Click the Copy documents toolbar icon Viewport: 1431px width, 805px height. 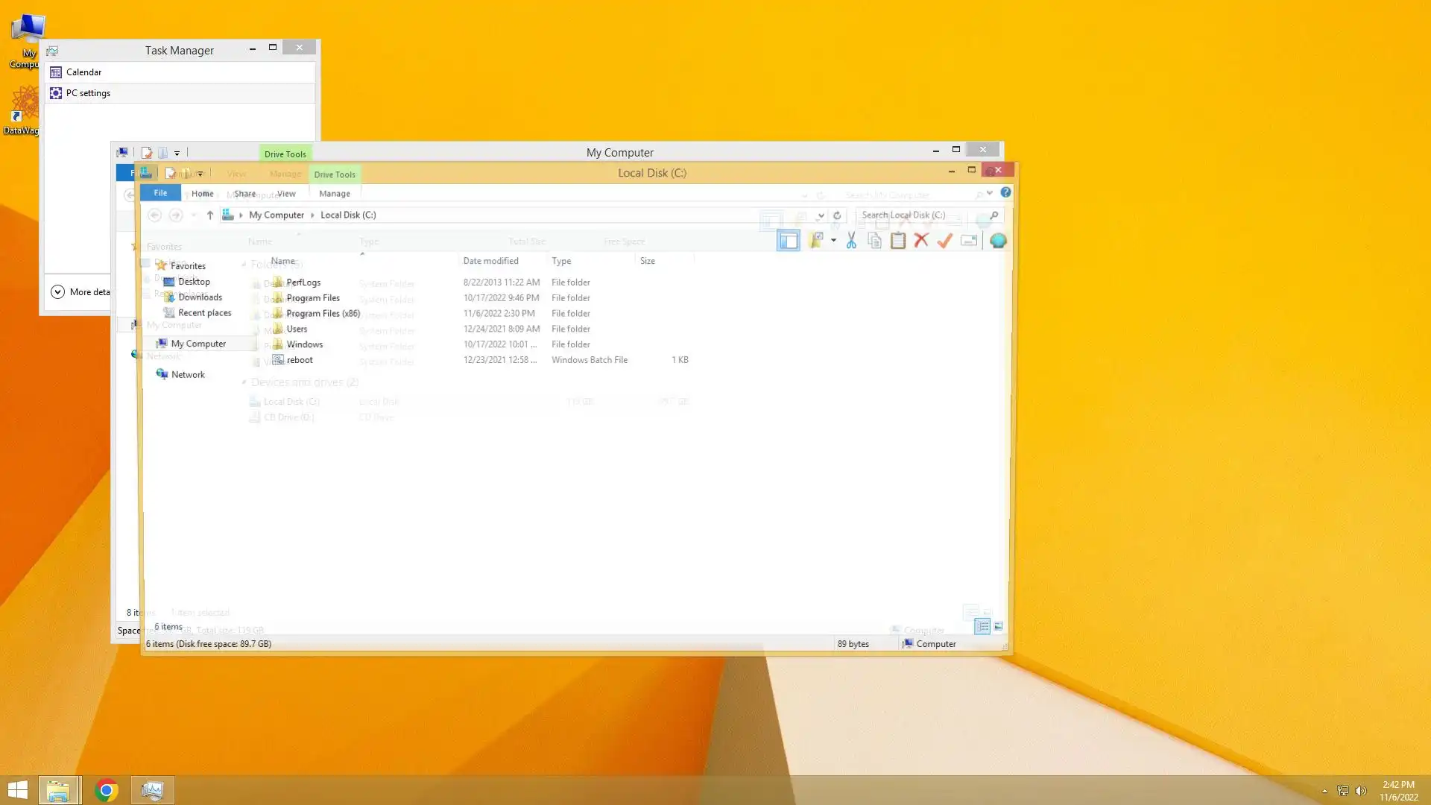pyautogui.click(x=874, y=241)
